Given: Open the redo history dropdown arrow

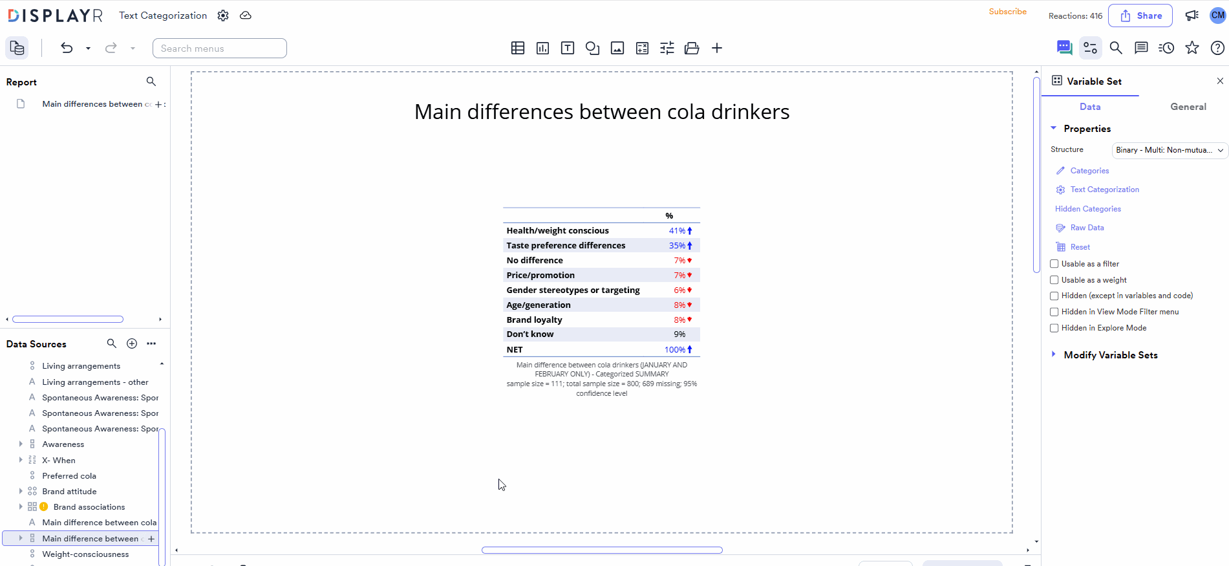Looking at the screenshot, I should pyautogui.click(x=133, y=48).
